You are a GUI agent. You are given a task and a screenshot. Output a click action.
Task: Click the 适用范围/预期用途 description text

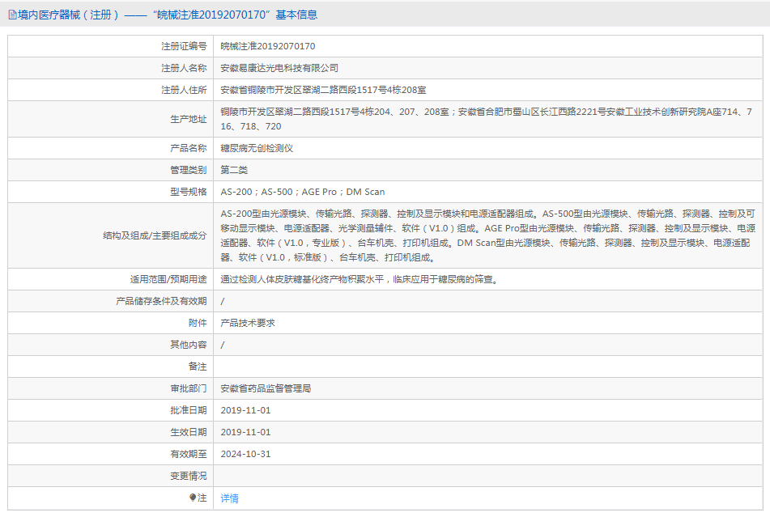tap(364, 279)
